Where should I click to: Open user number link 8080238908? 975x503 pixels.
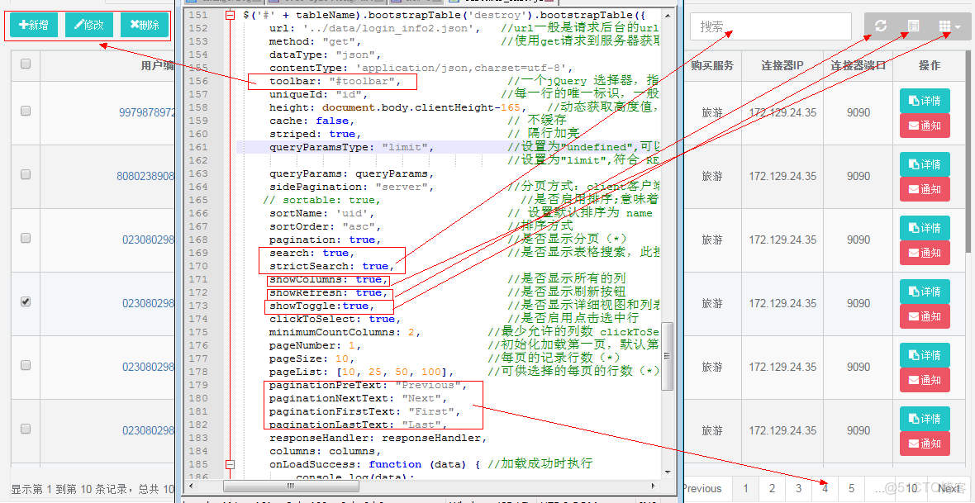[x=145, y=176]
